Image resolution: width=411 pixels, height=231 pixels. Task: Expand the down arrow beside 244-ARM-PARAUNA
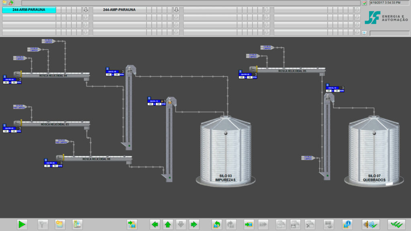[86, 10]
